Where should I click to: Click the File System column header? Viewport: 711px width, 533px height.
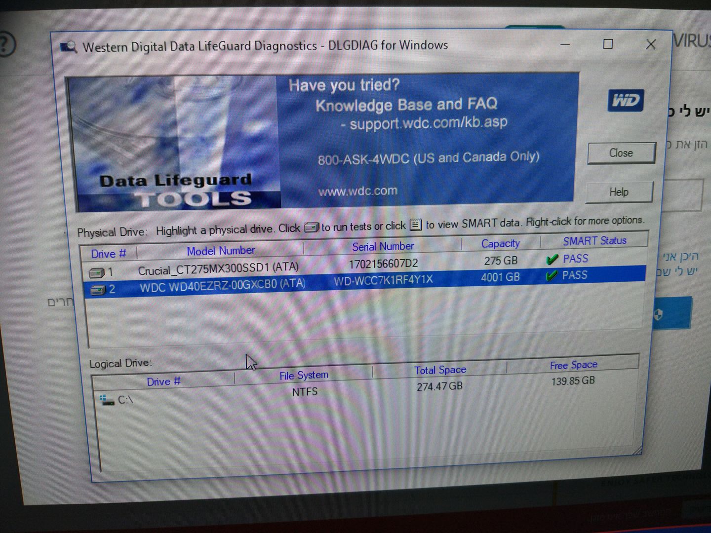[304, 376]
